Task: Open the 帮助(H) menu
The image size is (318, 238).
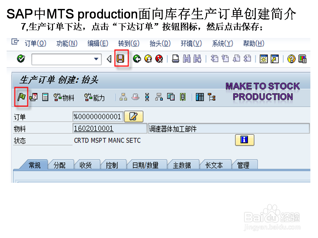Action: tap(254, 44)
